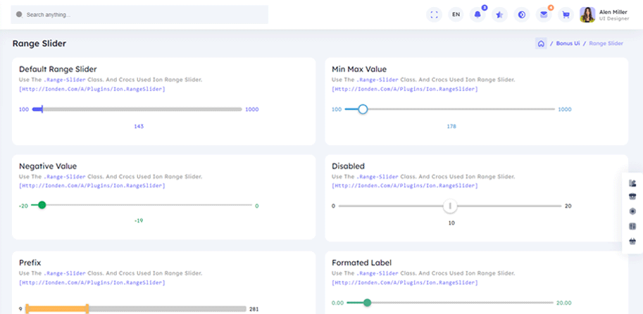This screenshot has height=314, width=643.
Task: Click the Bonus Ui breadcrumb link
Action: click(568, 44)
